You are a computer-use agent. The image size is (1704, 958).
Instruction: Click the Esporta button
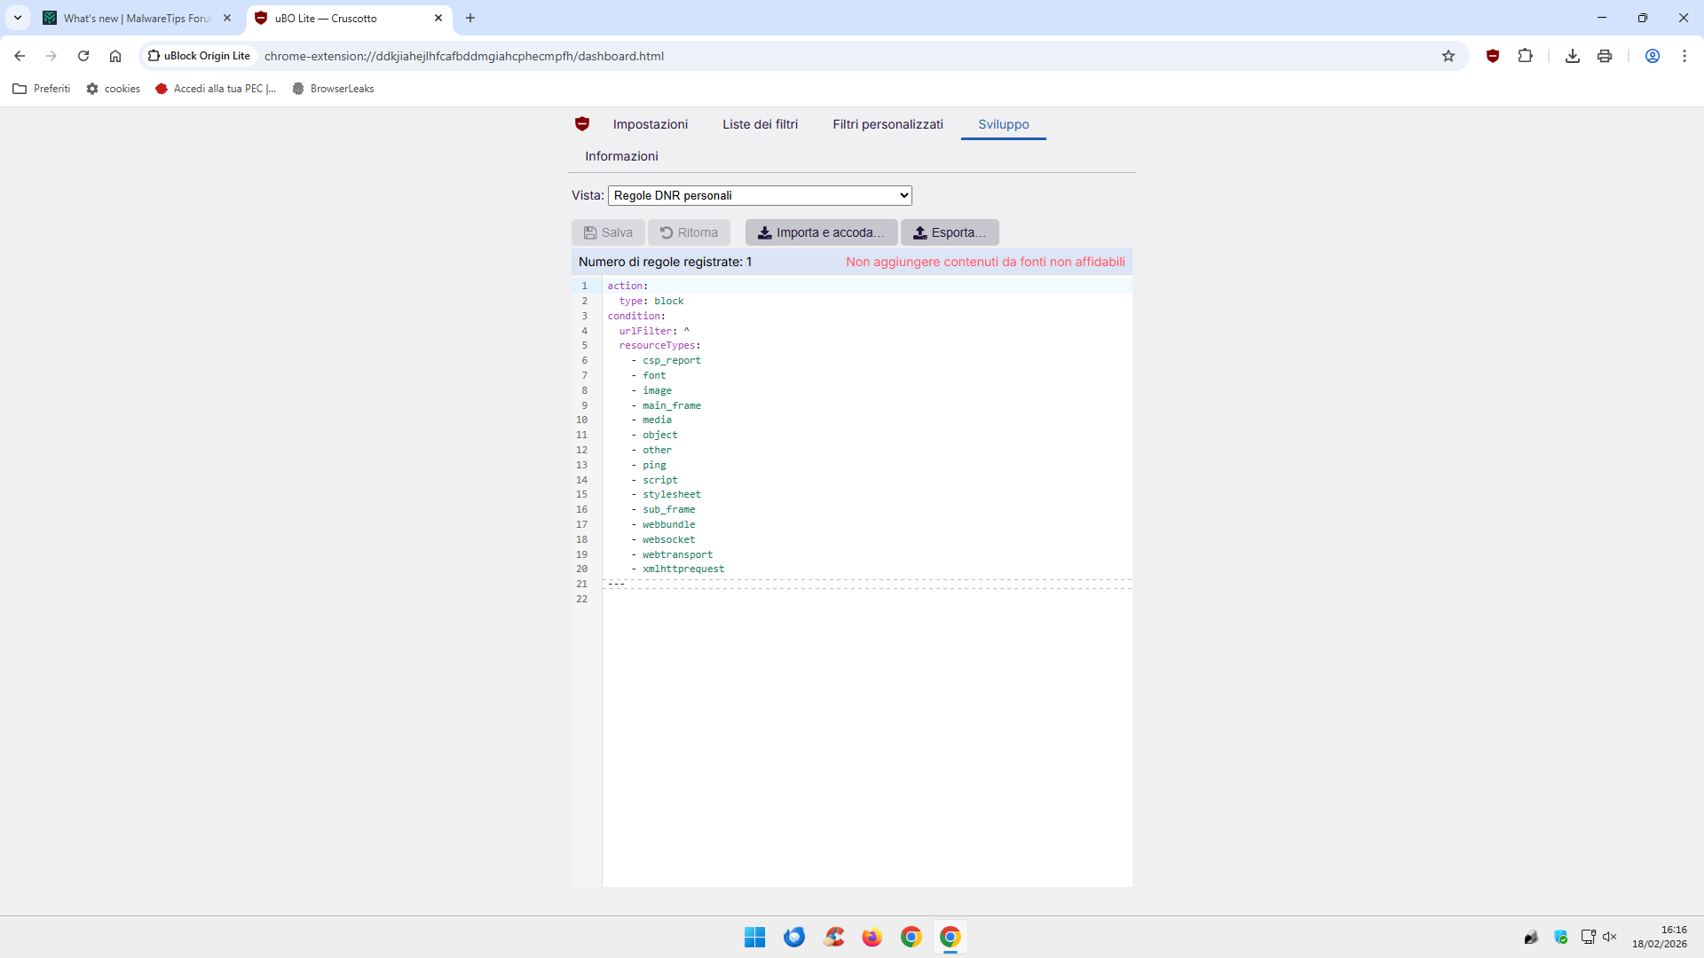coord(950,232)
